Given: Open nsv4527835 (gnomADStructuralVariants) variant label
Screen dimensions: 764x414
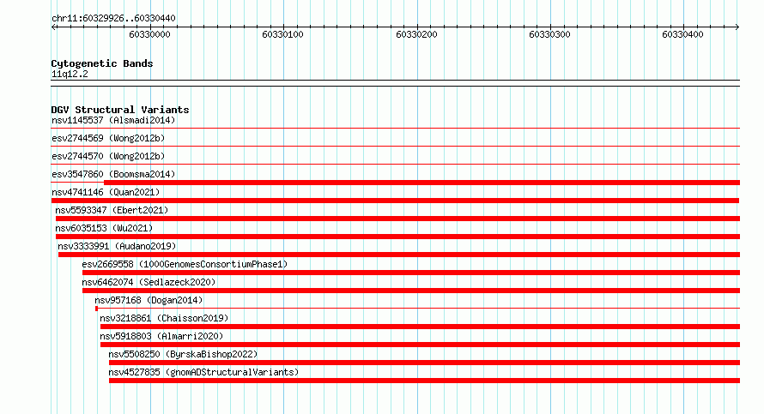Looking at the screenshot, I should tap(203, 372).
